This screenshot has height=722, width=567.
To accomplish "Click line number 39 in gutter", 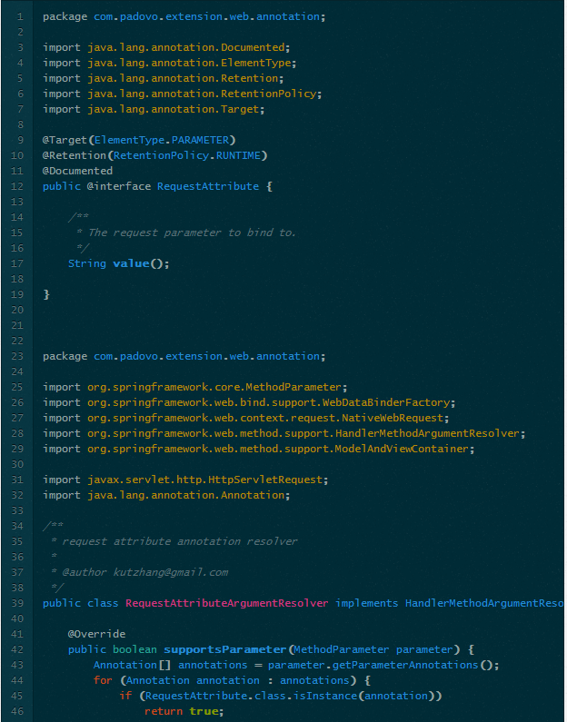I will coord(17,603).
